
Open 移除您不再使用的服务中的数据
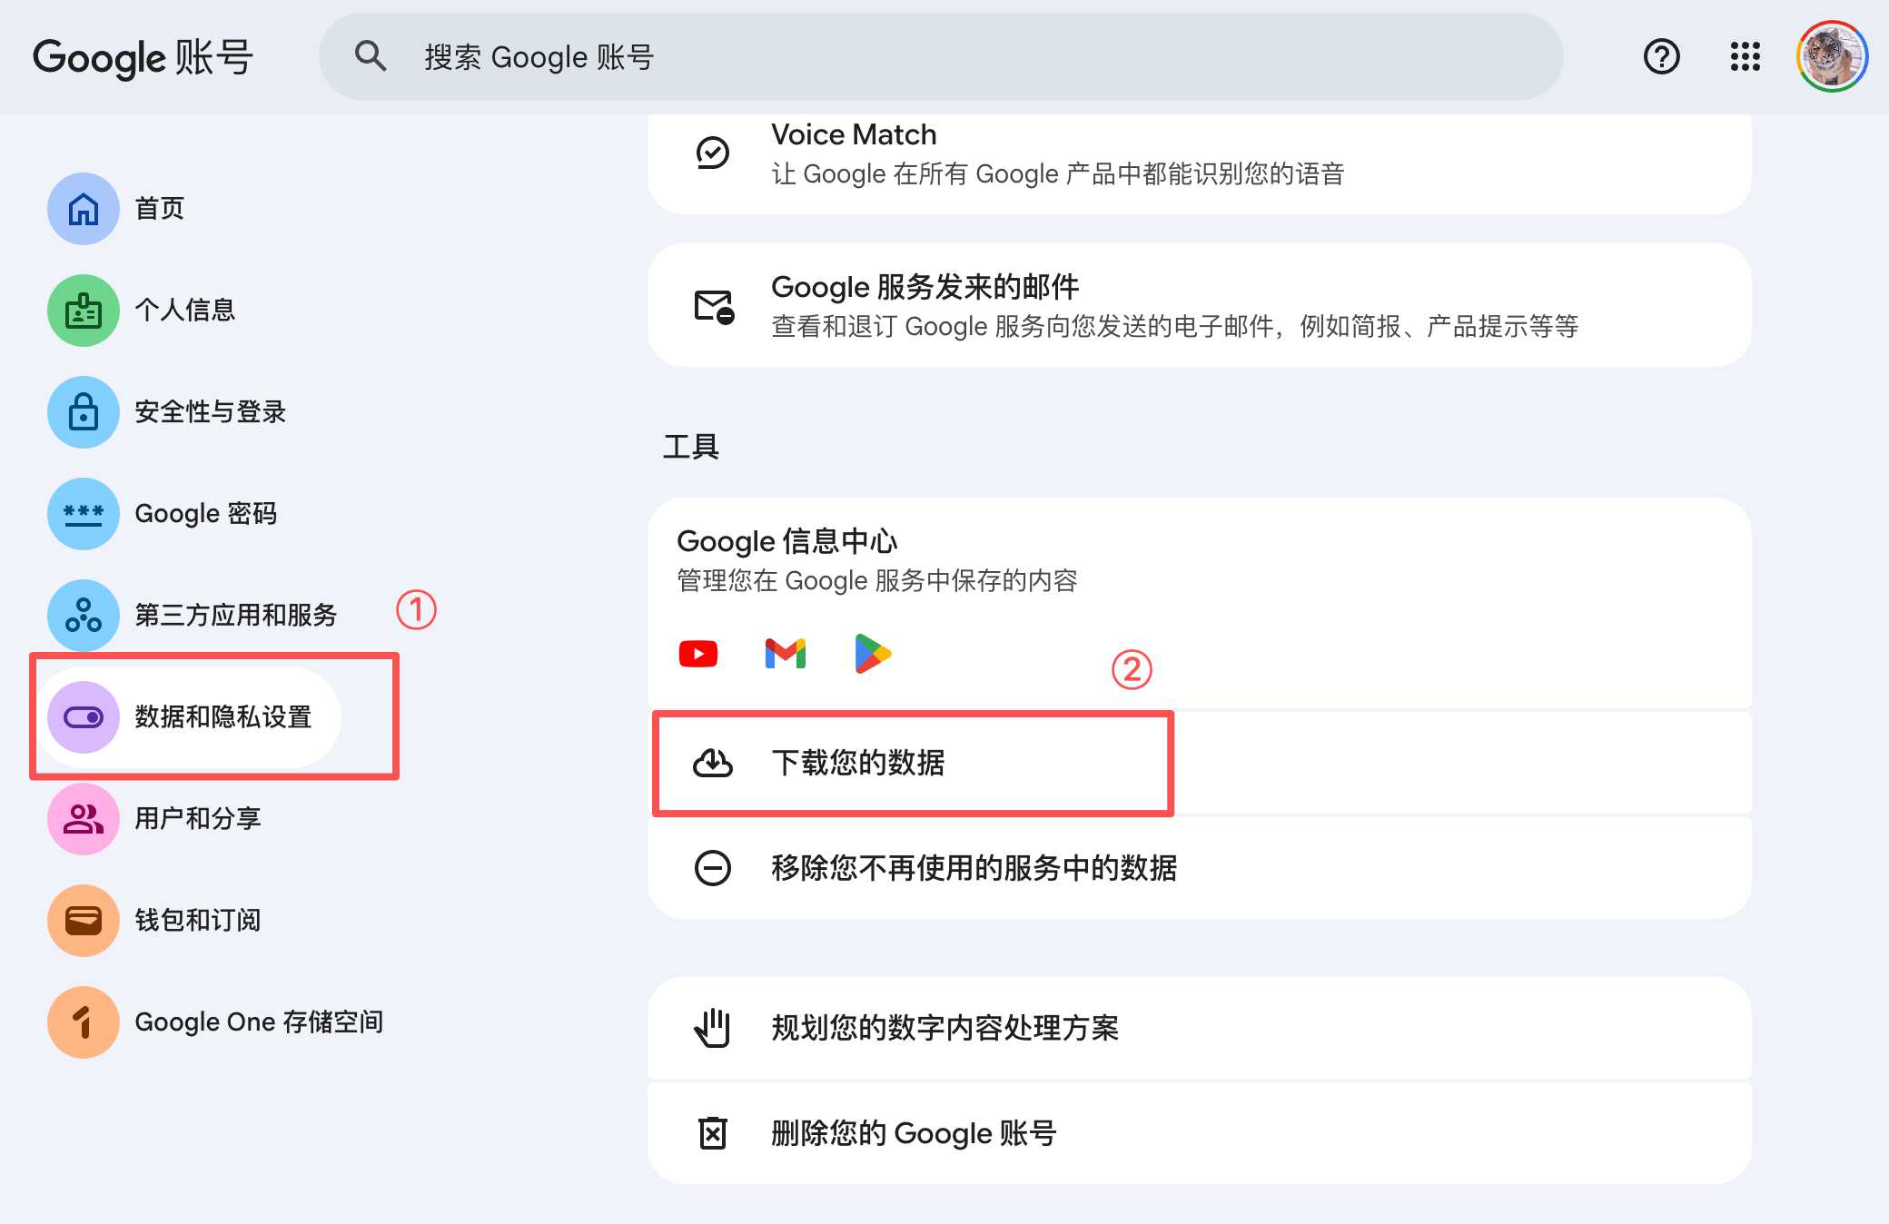974,869
